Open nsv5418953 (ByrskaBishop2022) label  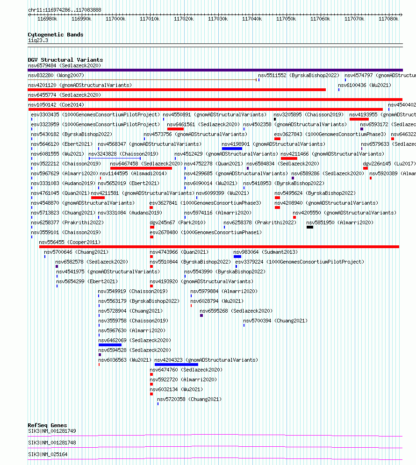[x=284, y=183]
